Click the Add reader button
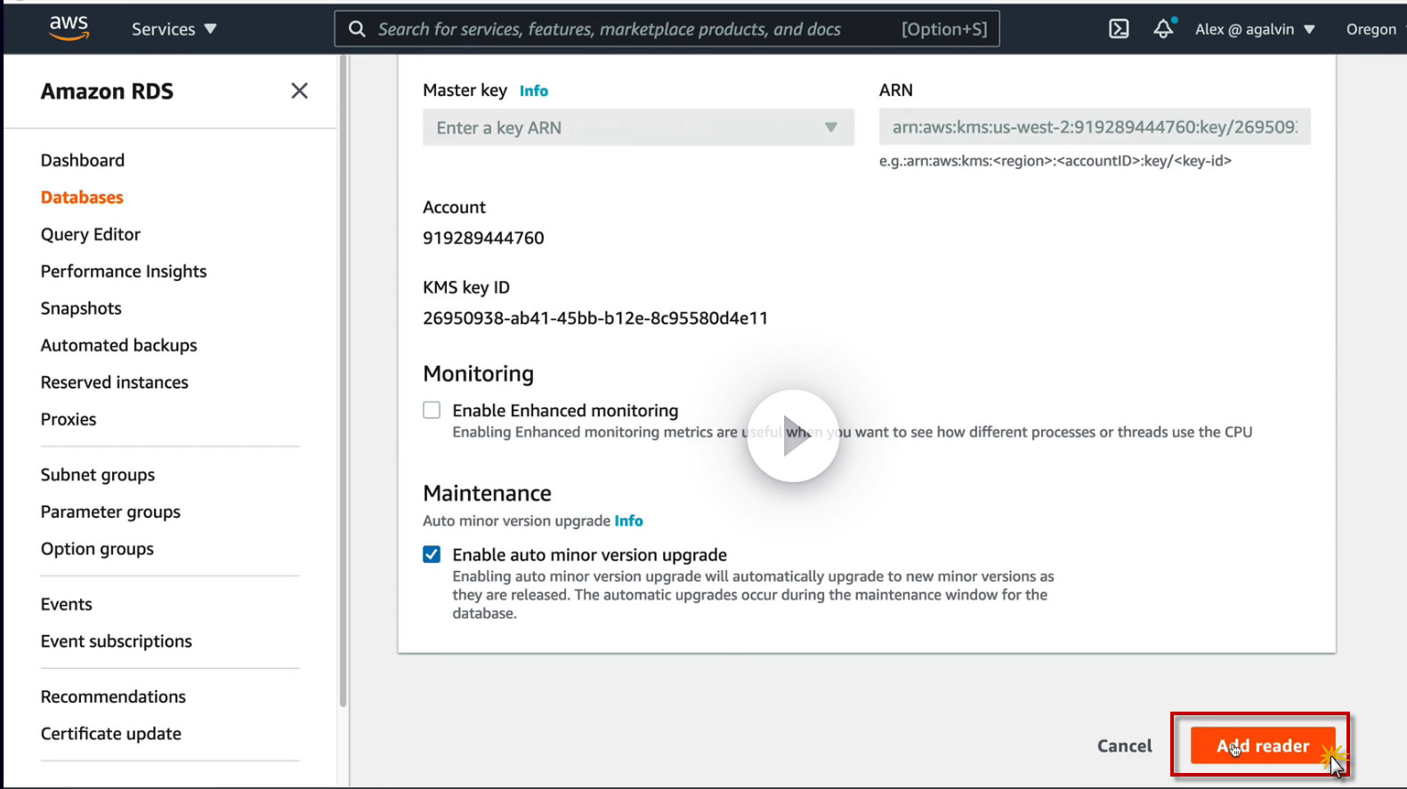1407x789 pixels. pos(1263,745)
